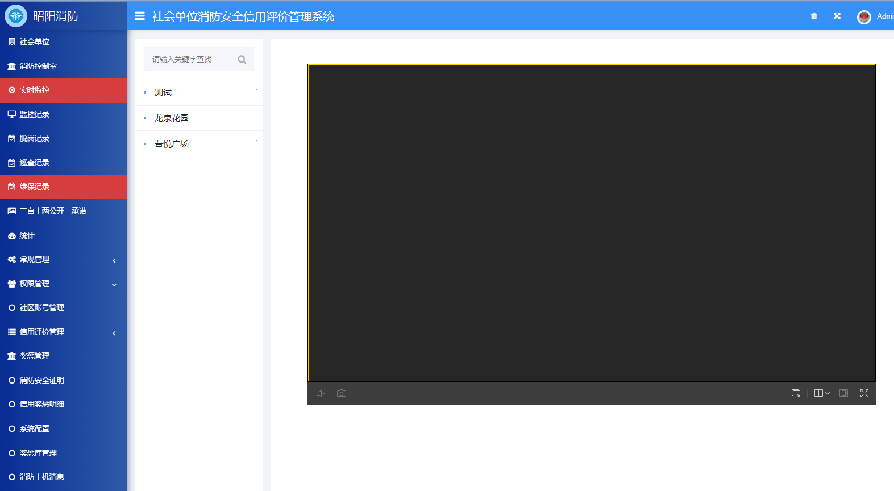The image size is (894, 491).
Task: Click the search magnifier icon
Action: pyautogui.click(x=242, y=59)
